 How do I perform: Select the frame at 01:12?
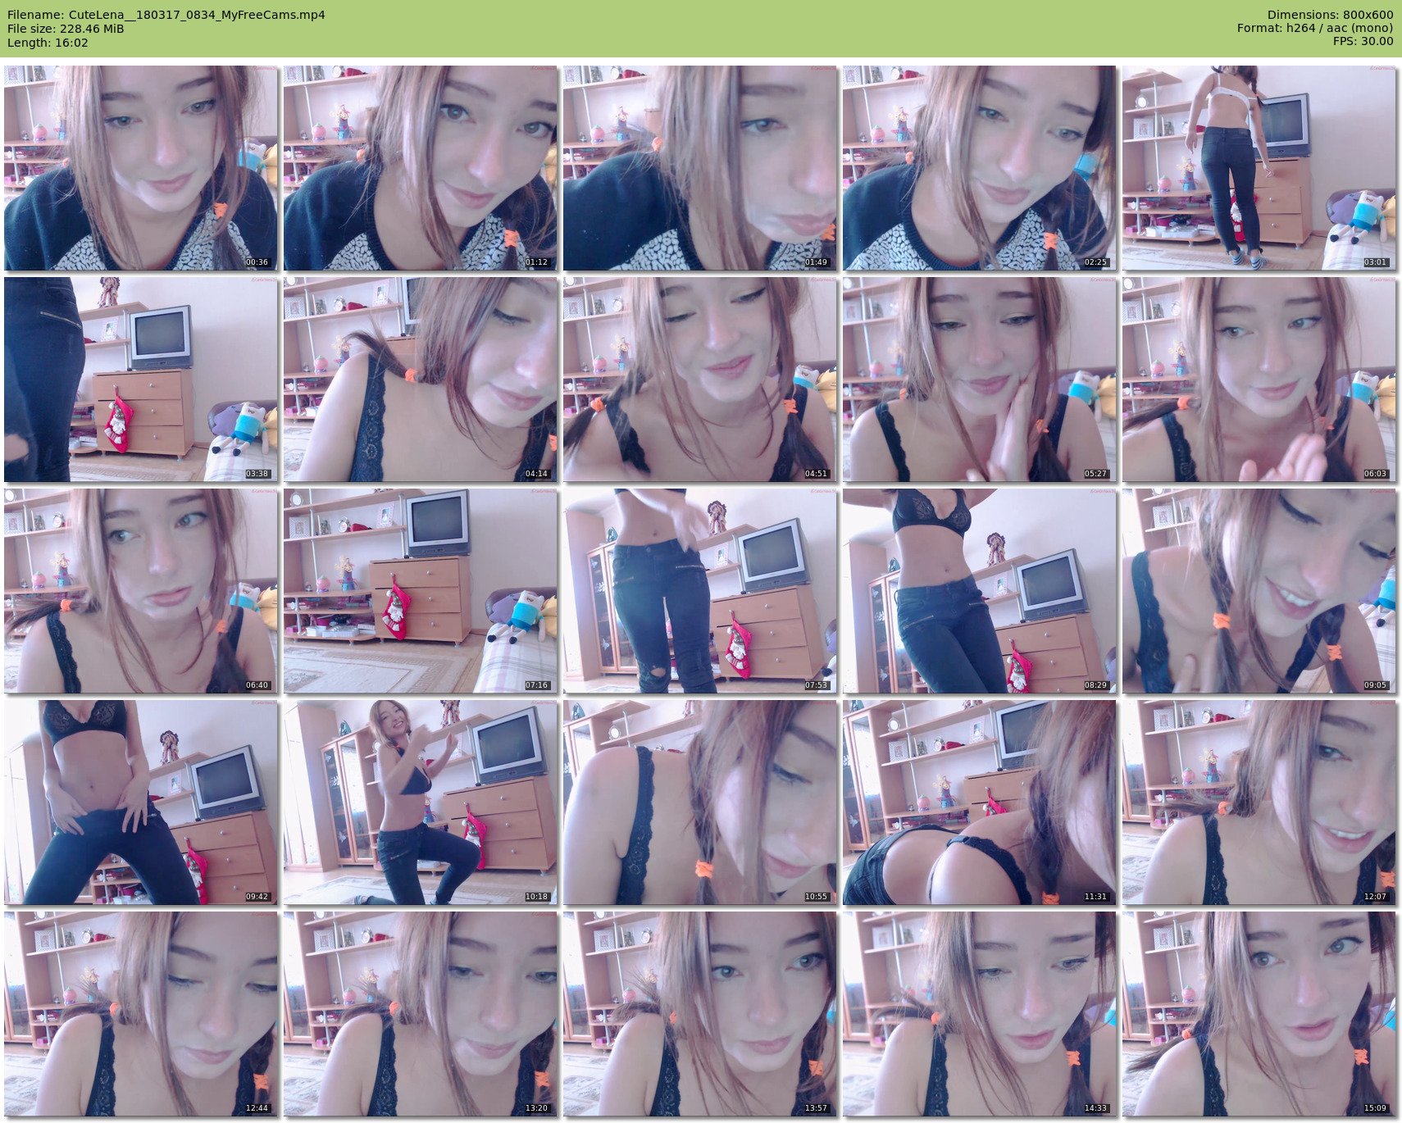pos(421,168)
